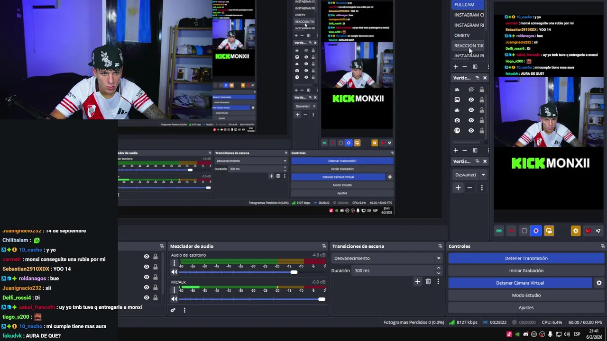Undock the Controles panel

coord(603,246)
